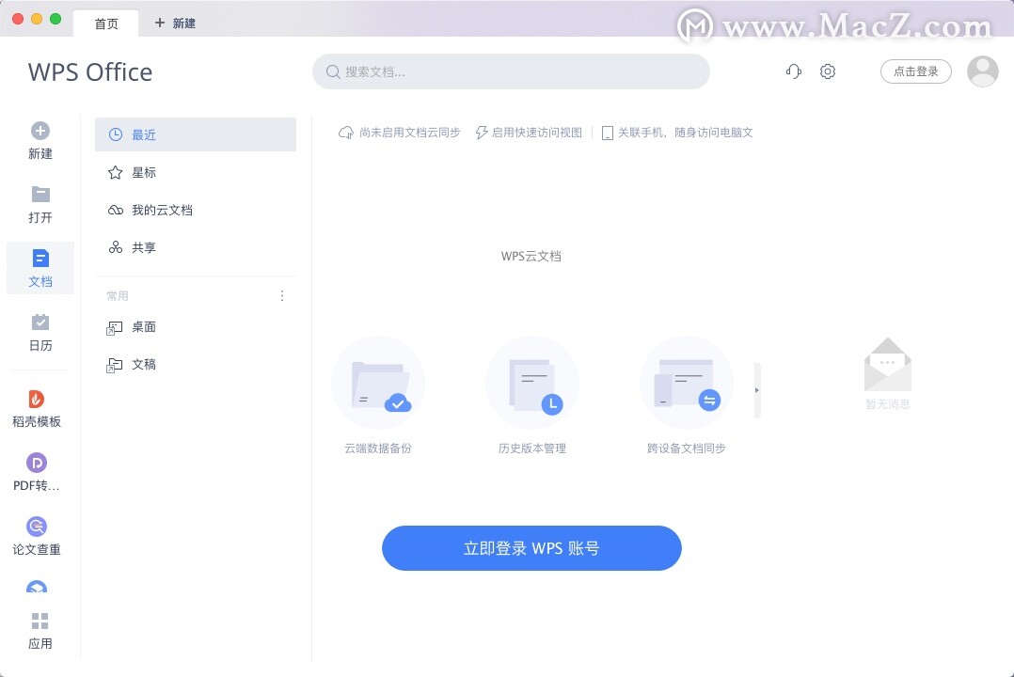Open 桌面 desktop folder shortcut
The image size is (1014, 677).
tap(196, 327)
